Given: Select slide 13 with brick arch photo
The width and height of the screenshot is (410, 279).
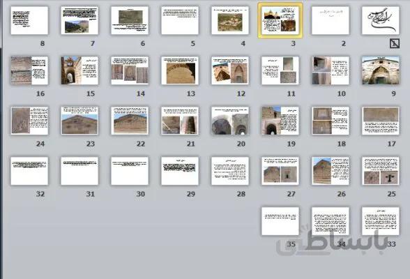Looking at the screenshot, I should point(180,70).
